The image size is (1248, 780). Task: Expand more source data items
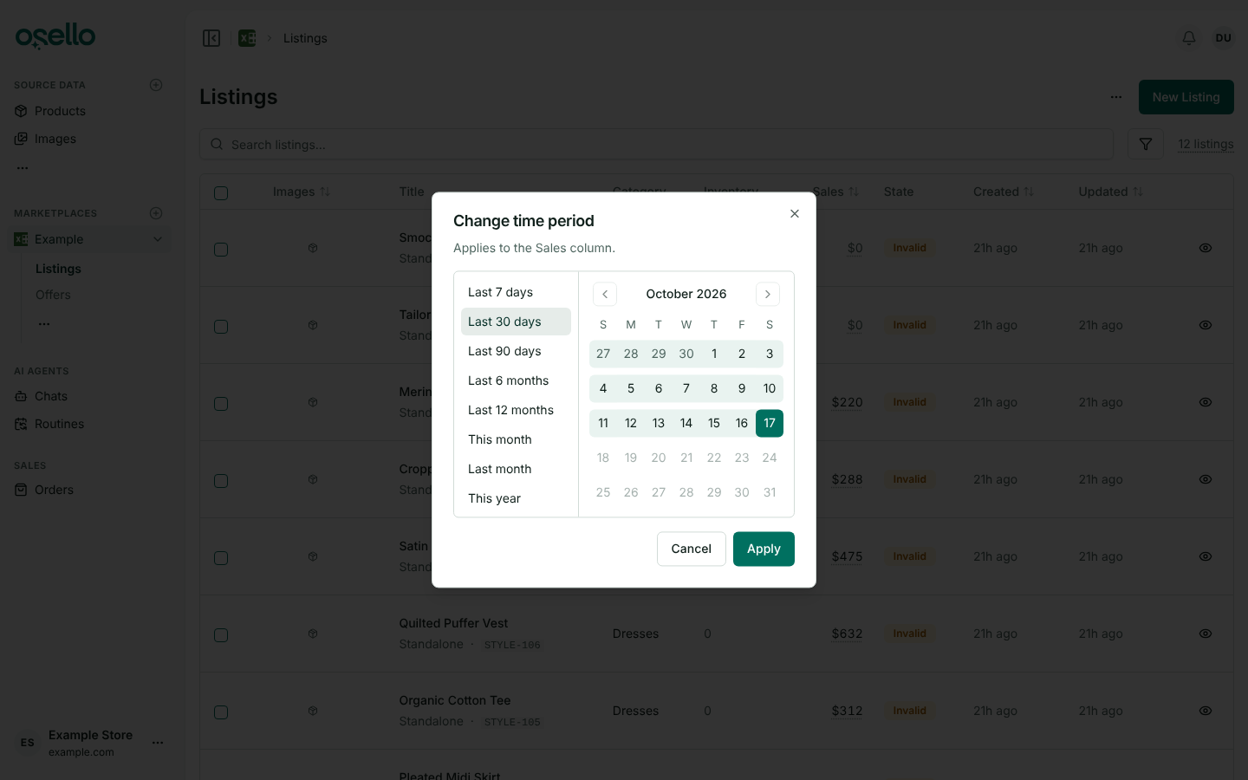[23, 168]
